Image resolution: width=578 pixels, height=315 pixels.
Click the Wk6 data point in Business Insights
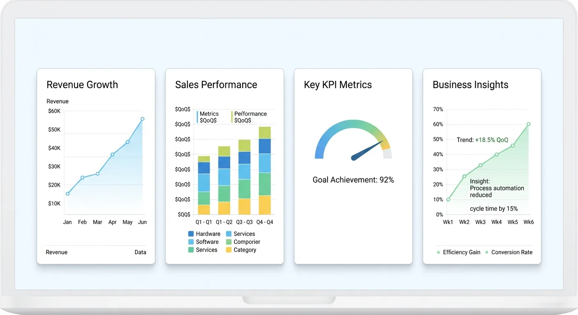pos(529,124)
